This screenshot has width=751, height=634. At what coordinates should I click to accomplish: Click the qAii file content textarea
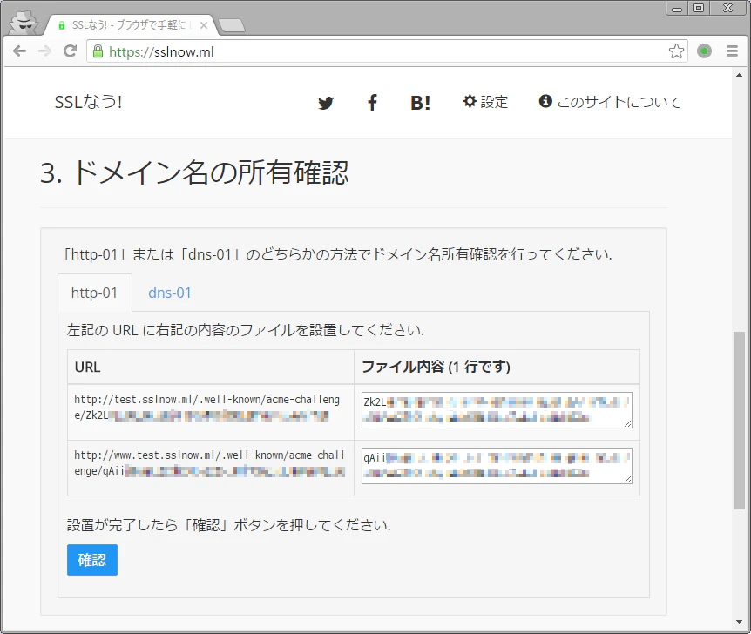(497, 466)
